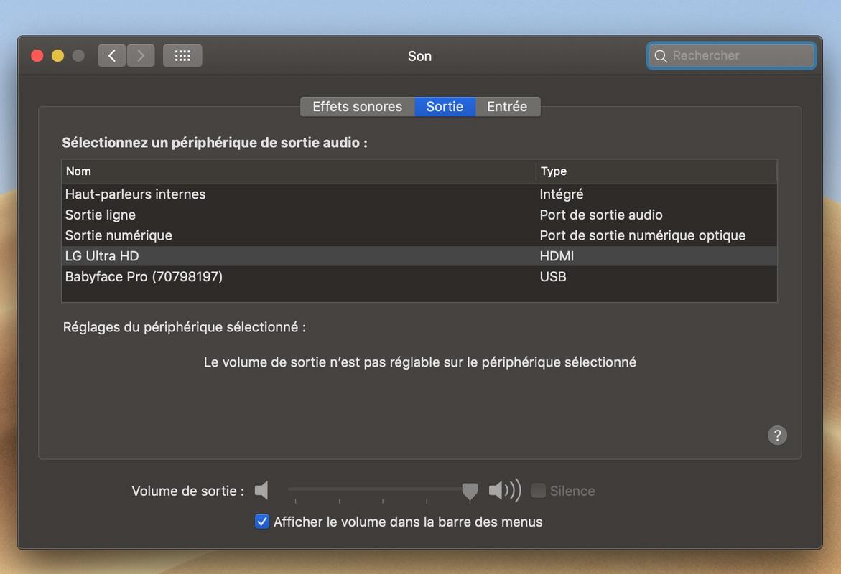Open help with the question mark button

tap(777, 436)
